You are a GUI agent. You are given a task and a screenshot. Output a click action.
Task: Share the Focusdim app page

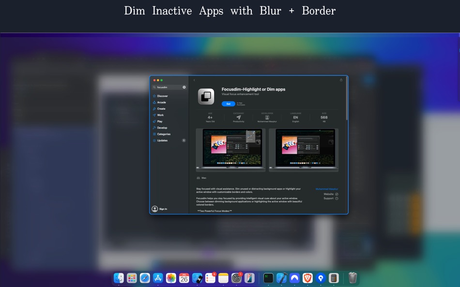[x=341, y=80]
